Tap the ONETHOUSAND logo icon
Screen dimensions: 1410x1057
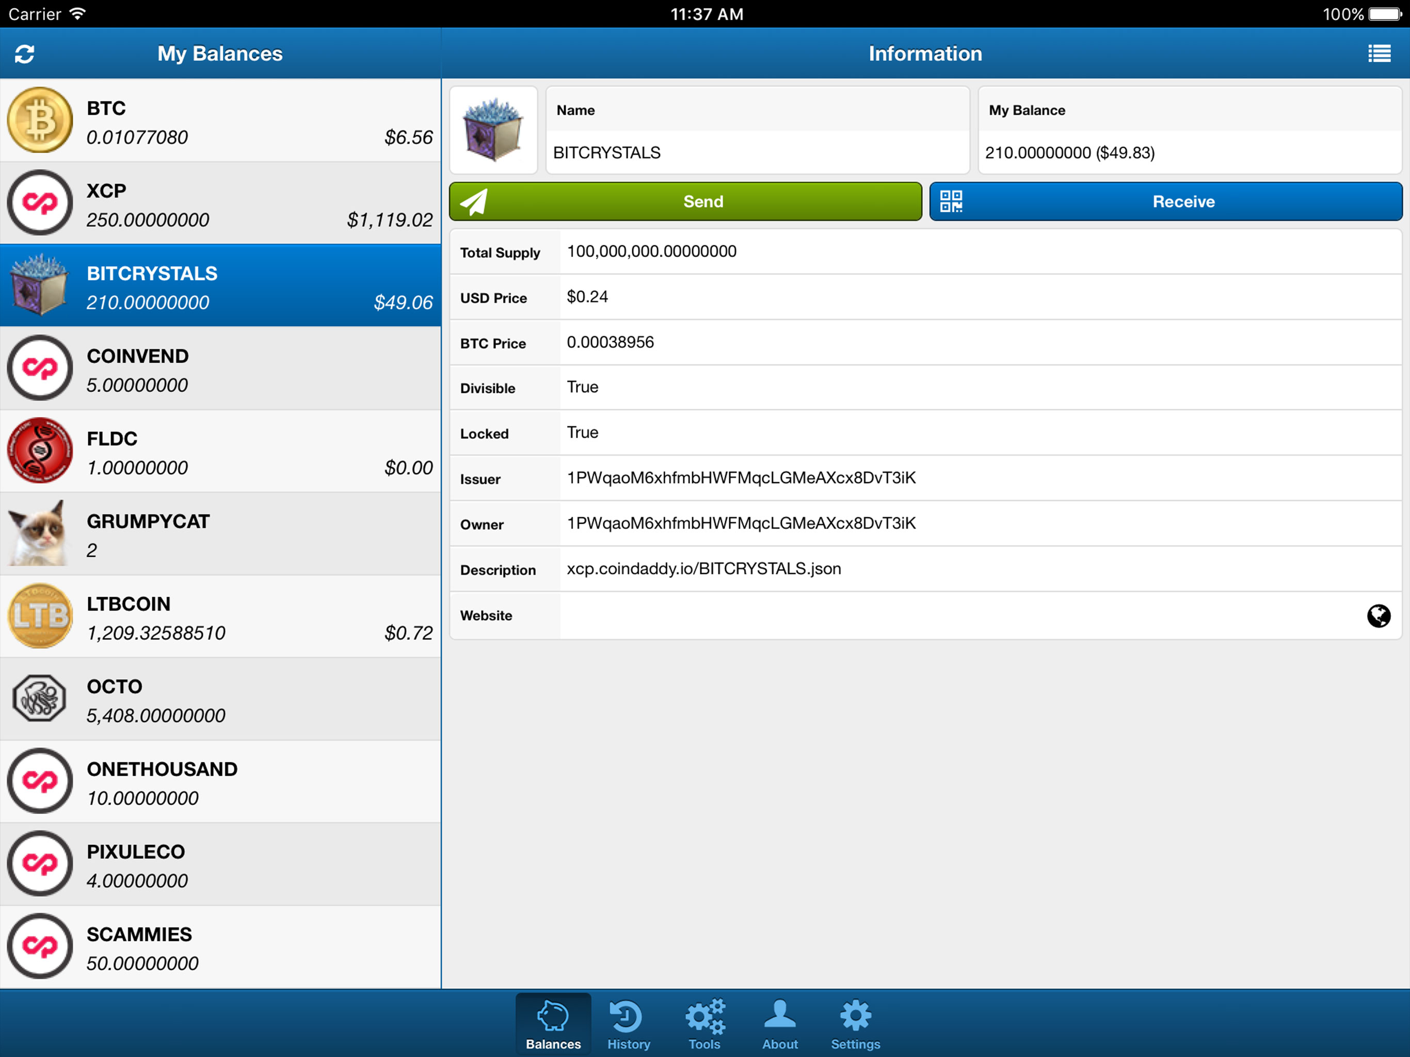point(40,781)
